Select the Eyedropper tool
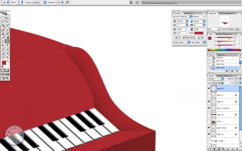Image resolution: width=242 pixels, height=151 pixels. coord(7,54)
